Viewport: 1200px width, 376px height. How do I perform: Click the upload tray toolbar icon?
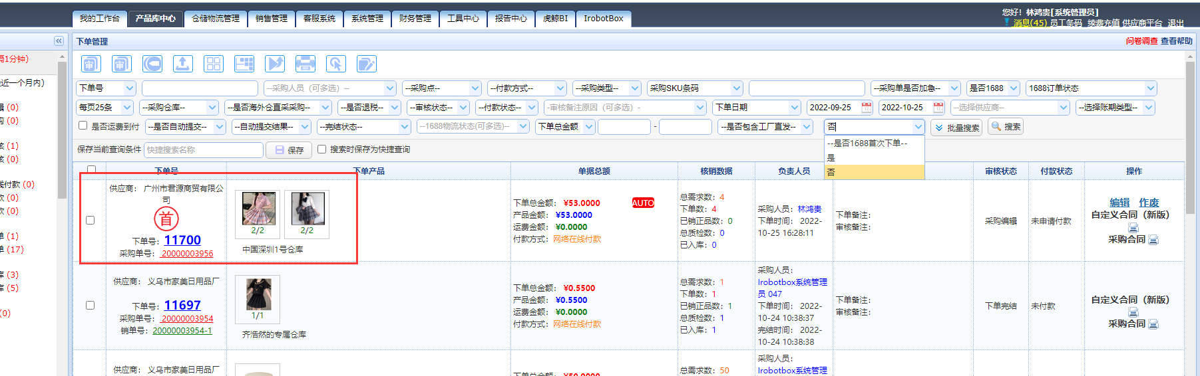(183, 64)
